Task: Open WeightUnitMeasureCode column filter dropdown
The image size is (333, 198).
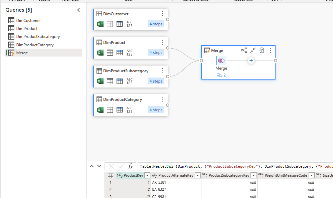Action: (312, 175)
